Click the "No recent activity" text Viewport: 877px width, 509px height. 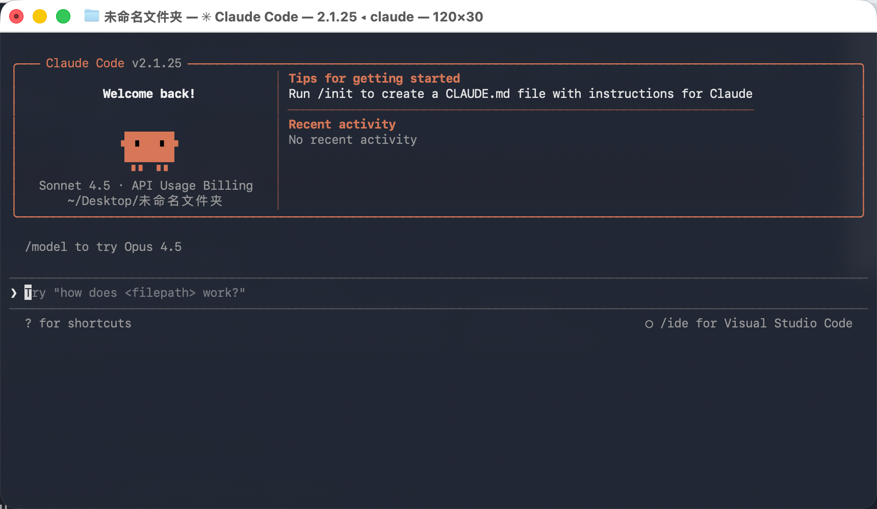tap(353, 140)
